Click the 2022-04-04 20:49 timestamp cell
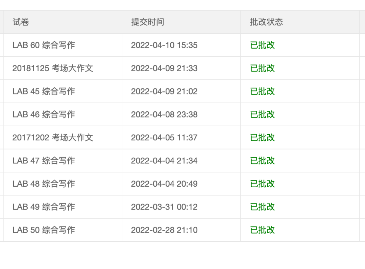 pyautogui.click(x=164, y=184)
